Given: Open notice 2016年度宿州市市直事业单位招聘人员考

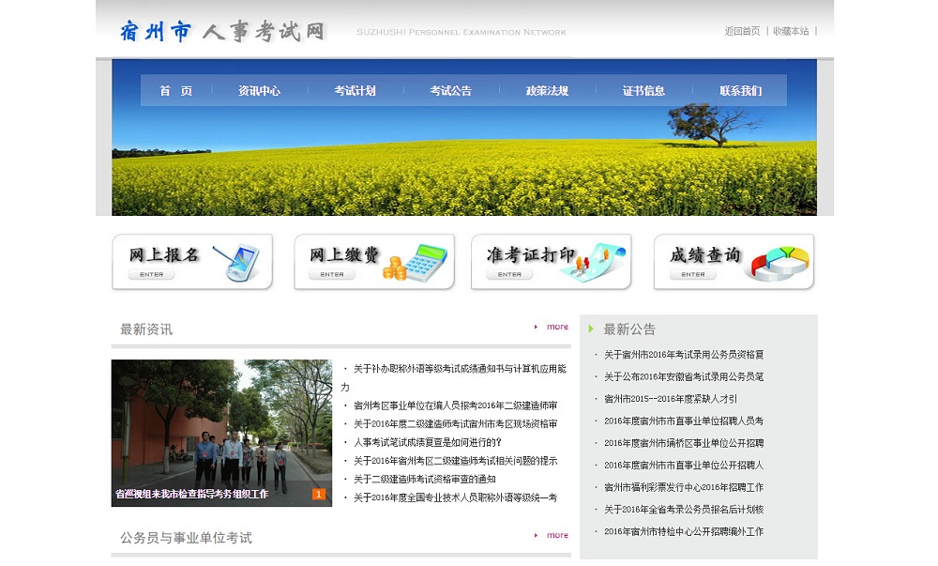Looking at the screenshot, I should [x=684, y=421].
